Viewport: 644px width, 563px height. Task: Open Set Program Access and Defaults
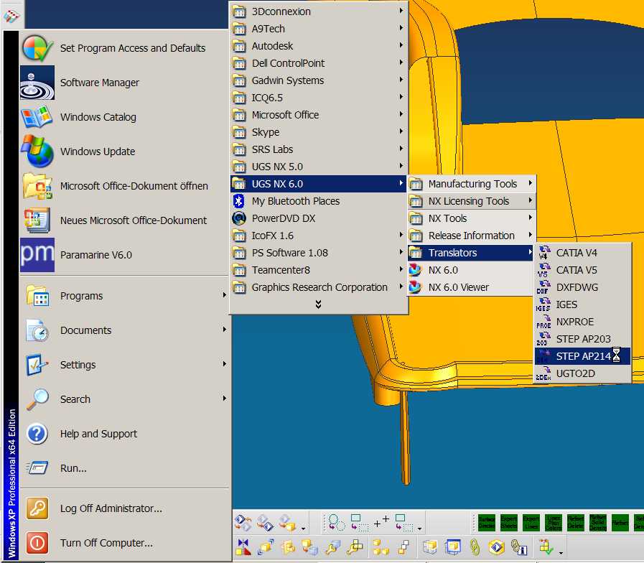click(x=124, y=48)
